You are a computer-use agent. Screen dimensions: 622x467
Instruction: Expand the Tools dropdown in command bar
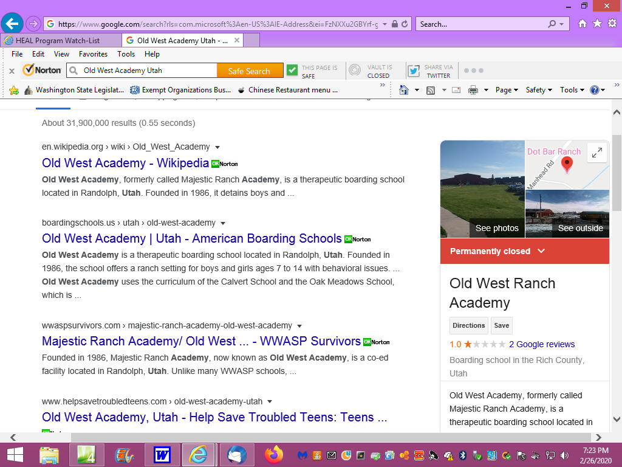(572, 90)
